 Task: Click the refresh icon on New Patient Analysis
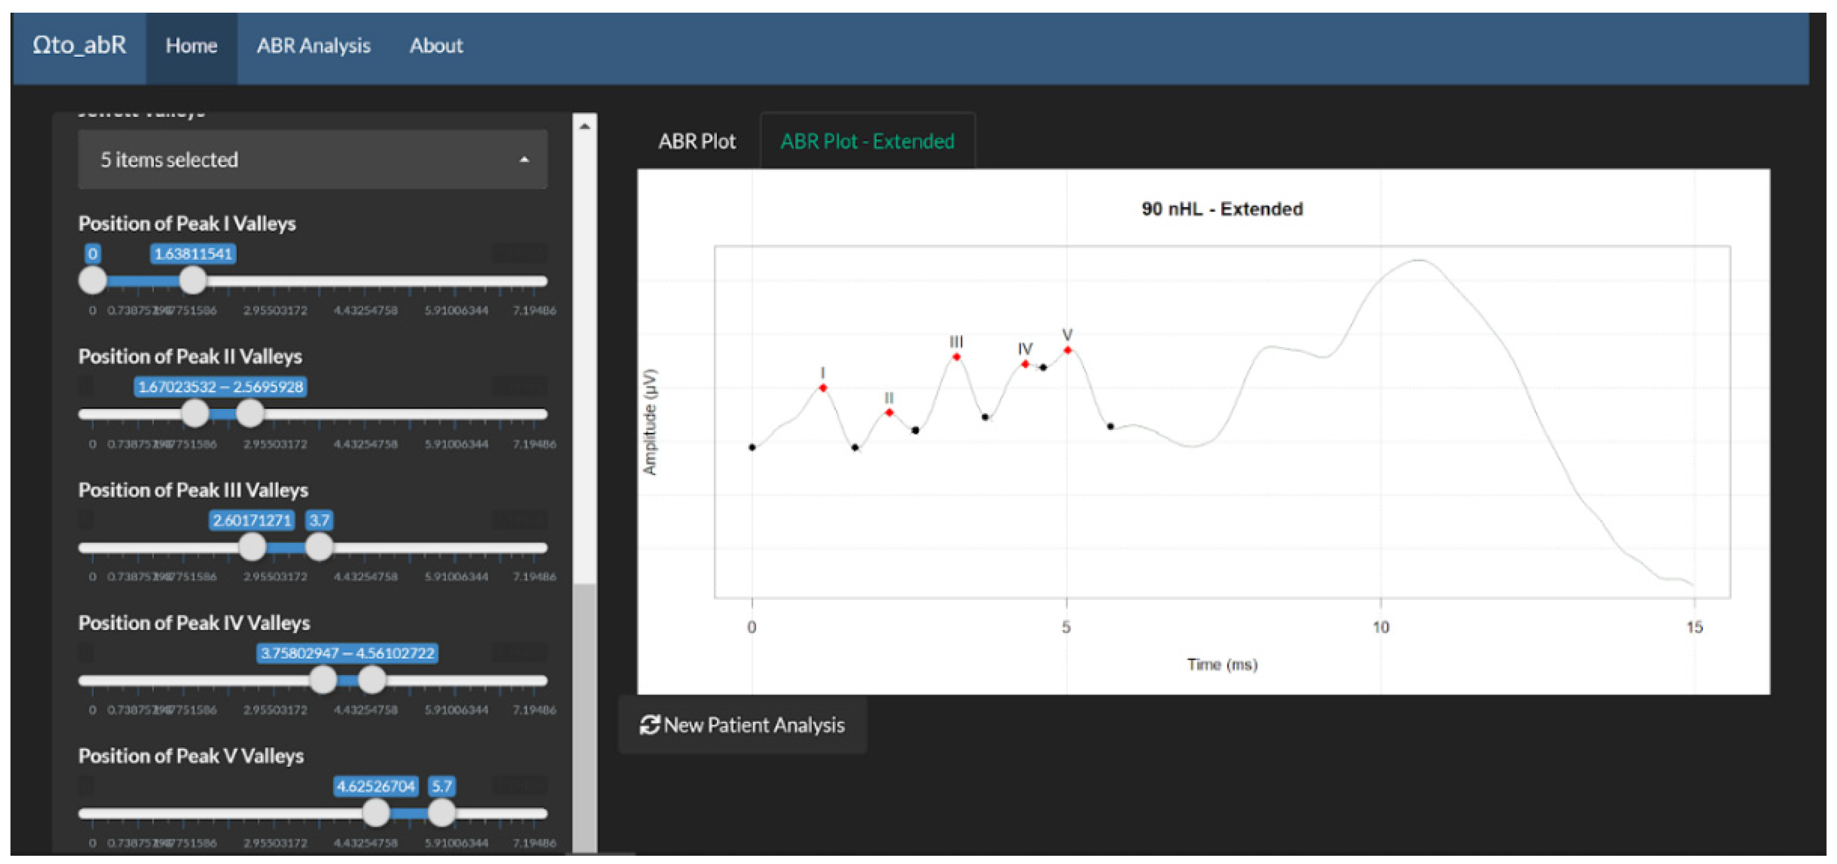tap(649, 725)
